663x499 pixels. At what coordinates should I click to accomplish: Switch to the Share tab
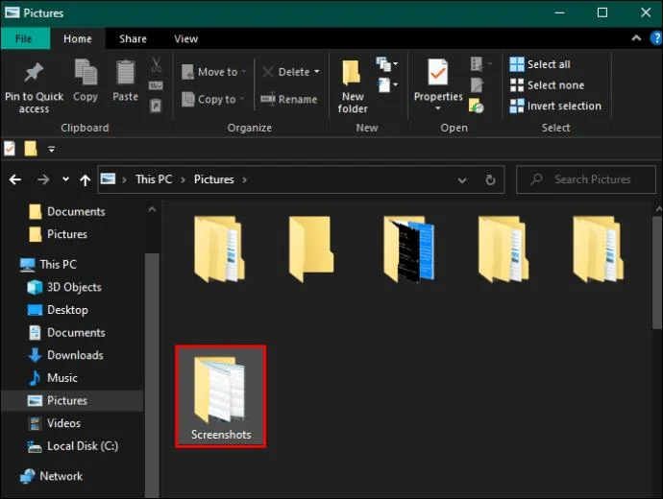[x=133, y=38]
